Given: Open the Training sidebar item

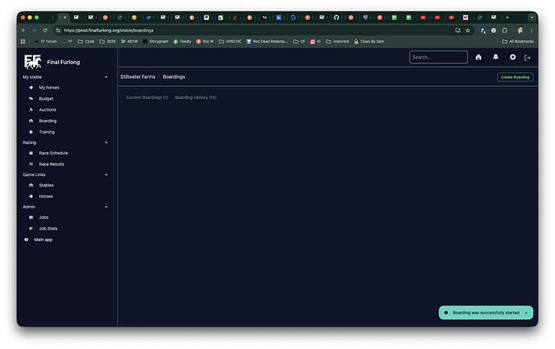Looking at the screenshot, I should 47,132.
